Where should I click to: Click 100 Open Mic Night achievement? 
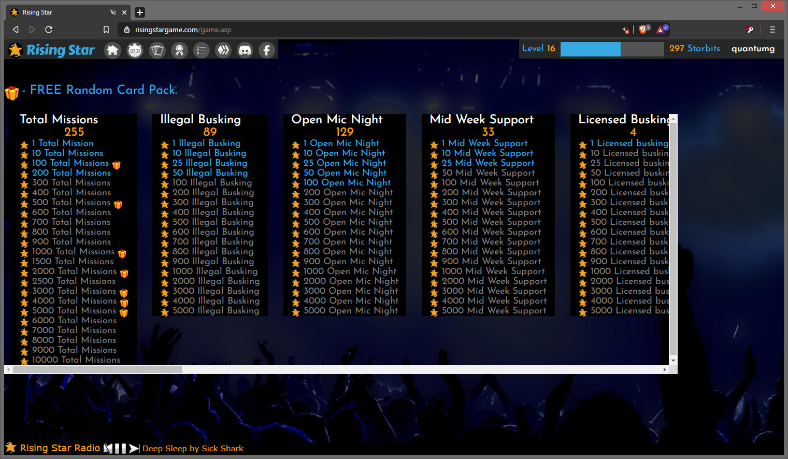point(347,182)
